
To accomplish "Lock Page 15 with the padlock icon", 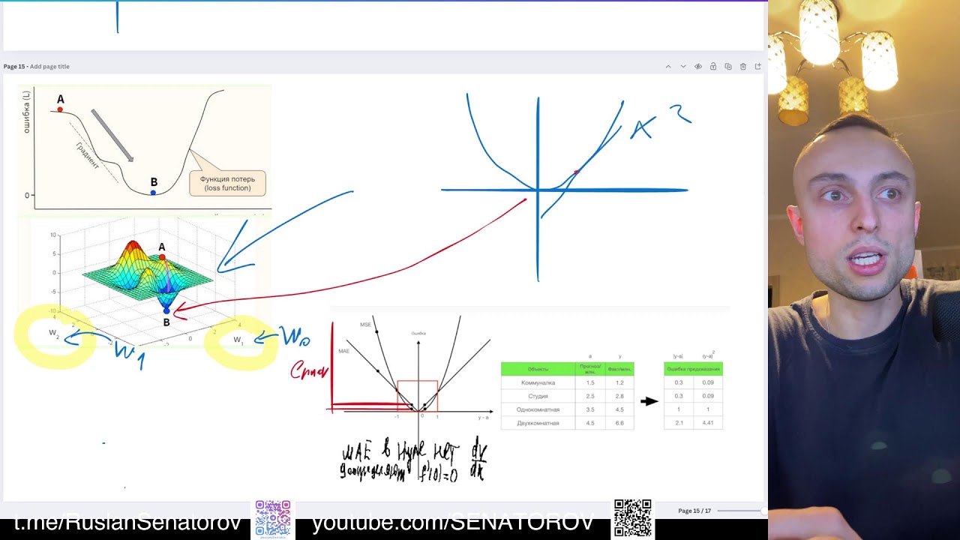I will 713,67.
